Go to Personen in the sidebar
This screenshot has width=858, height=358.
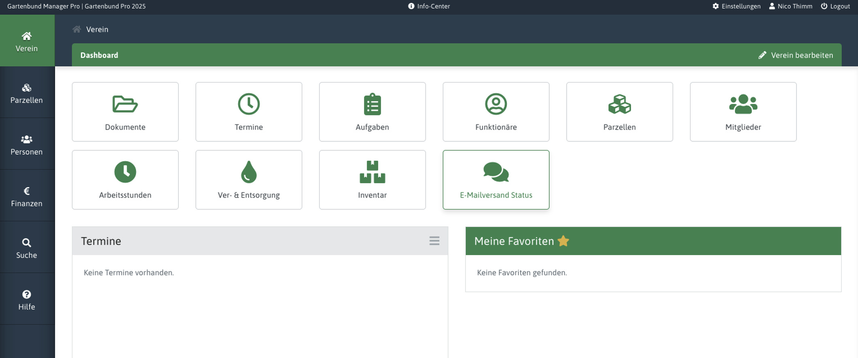[x=27, y=145]
